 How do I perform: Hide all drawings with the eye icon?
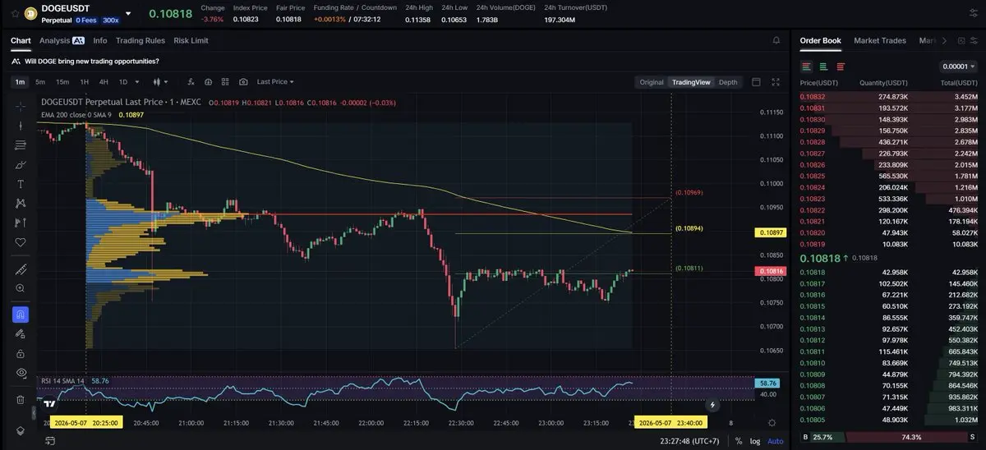[x=21, y=373]
